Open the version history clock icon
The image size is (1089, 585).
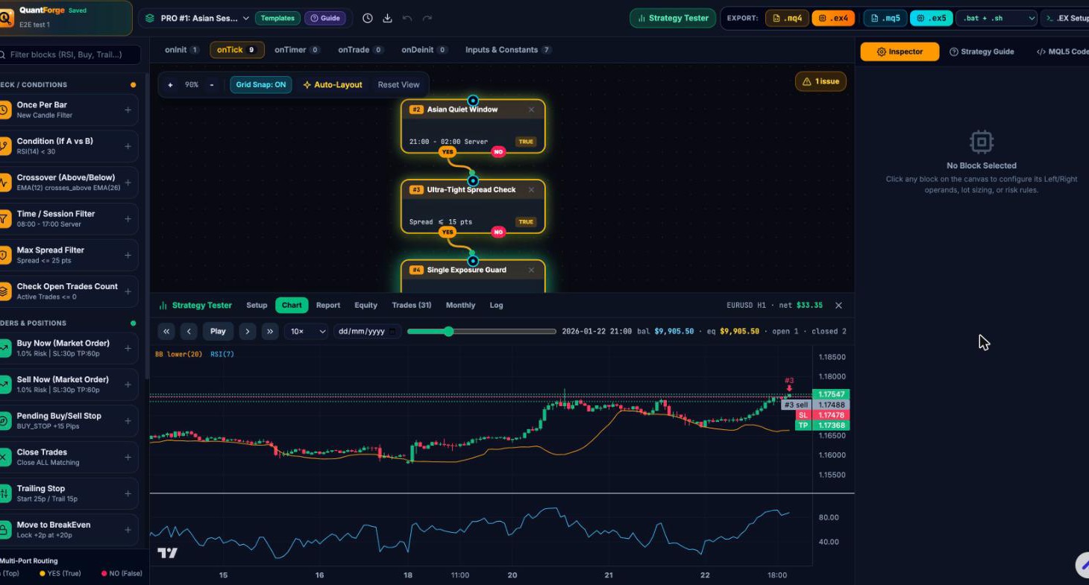click(368, 19)
